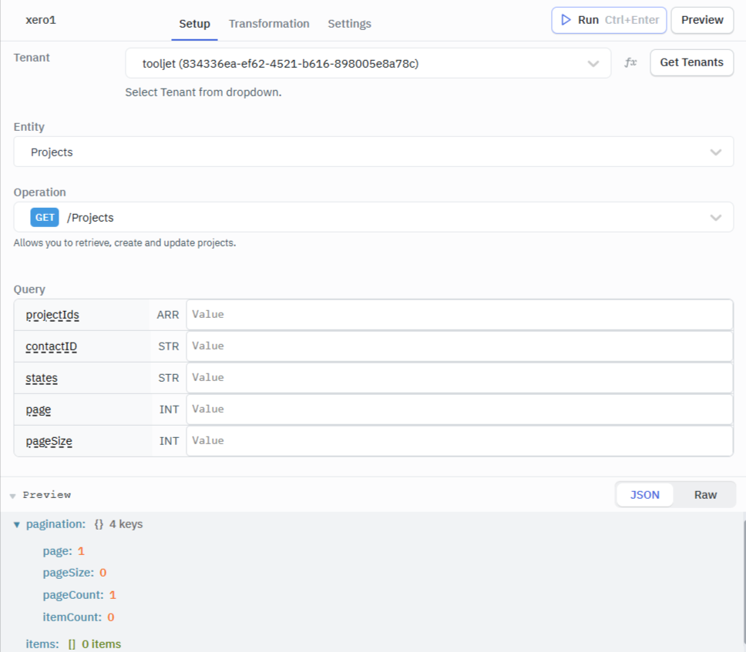
Task: Click the STR type indicator on states row
Action: [168, 377]
